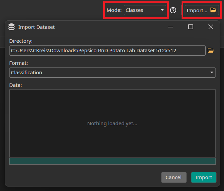This screenshot has height=191, width=224.
Task: Click the help question mark icon
Action: [x=173, y=10]
